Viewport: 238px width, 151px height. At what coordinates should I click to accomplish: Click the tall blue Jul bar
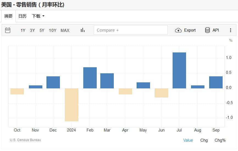pos(179,70)
